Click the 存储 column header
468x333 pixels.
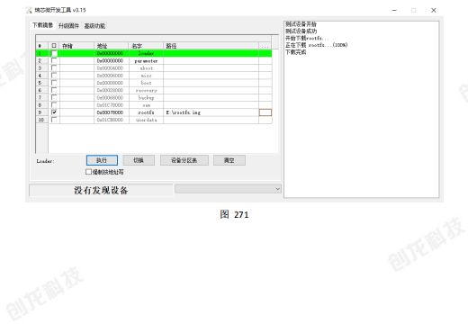click(76, 46)
